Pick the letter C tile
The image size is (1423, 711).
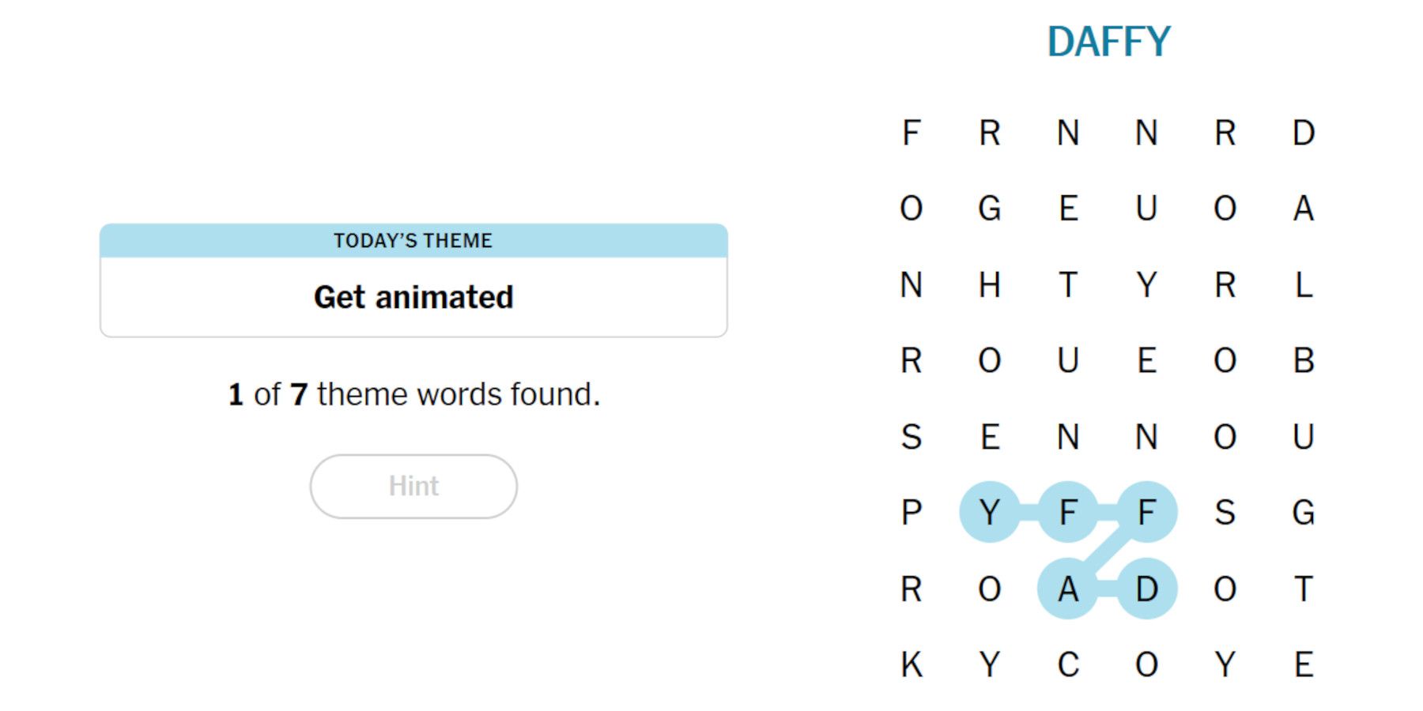point(1067,664)
